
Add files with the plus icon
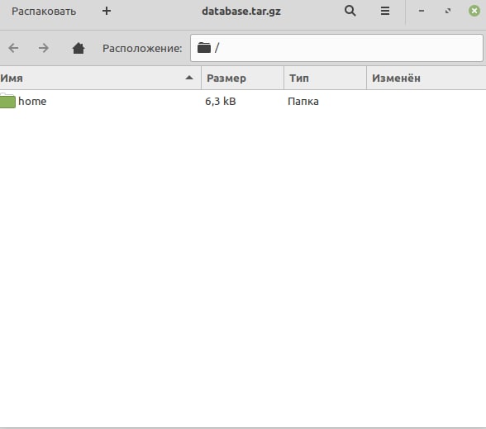point(107,12)
